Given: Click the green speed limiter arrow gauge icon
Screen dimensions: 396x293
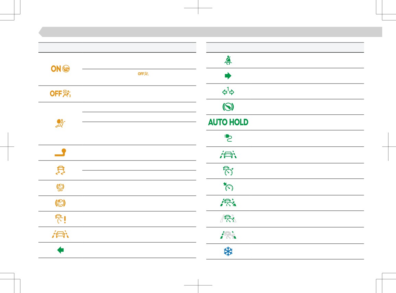Looking at the screenshot, I should [228, 187].
